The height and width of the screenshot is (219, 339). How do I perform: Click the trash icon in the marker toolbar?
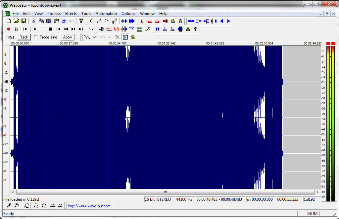coord(196,29)
